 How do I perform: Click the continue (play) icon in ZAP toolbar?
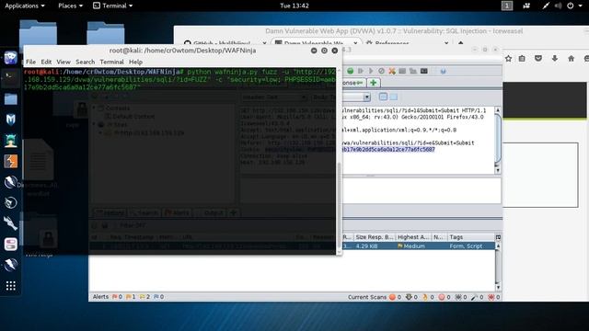click(371, 71)
